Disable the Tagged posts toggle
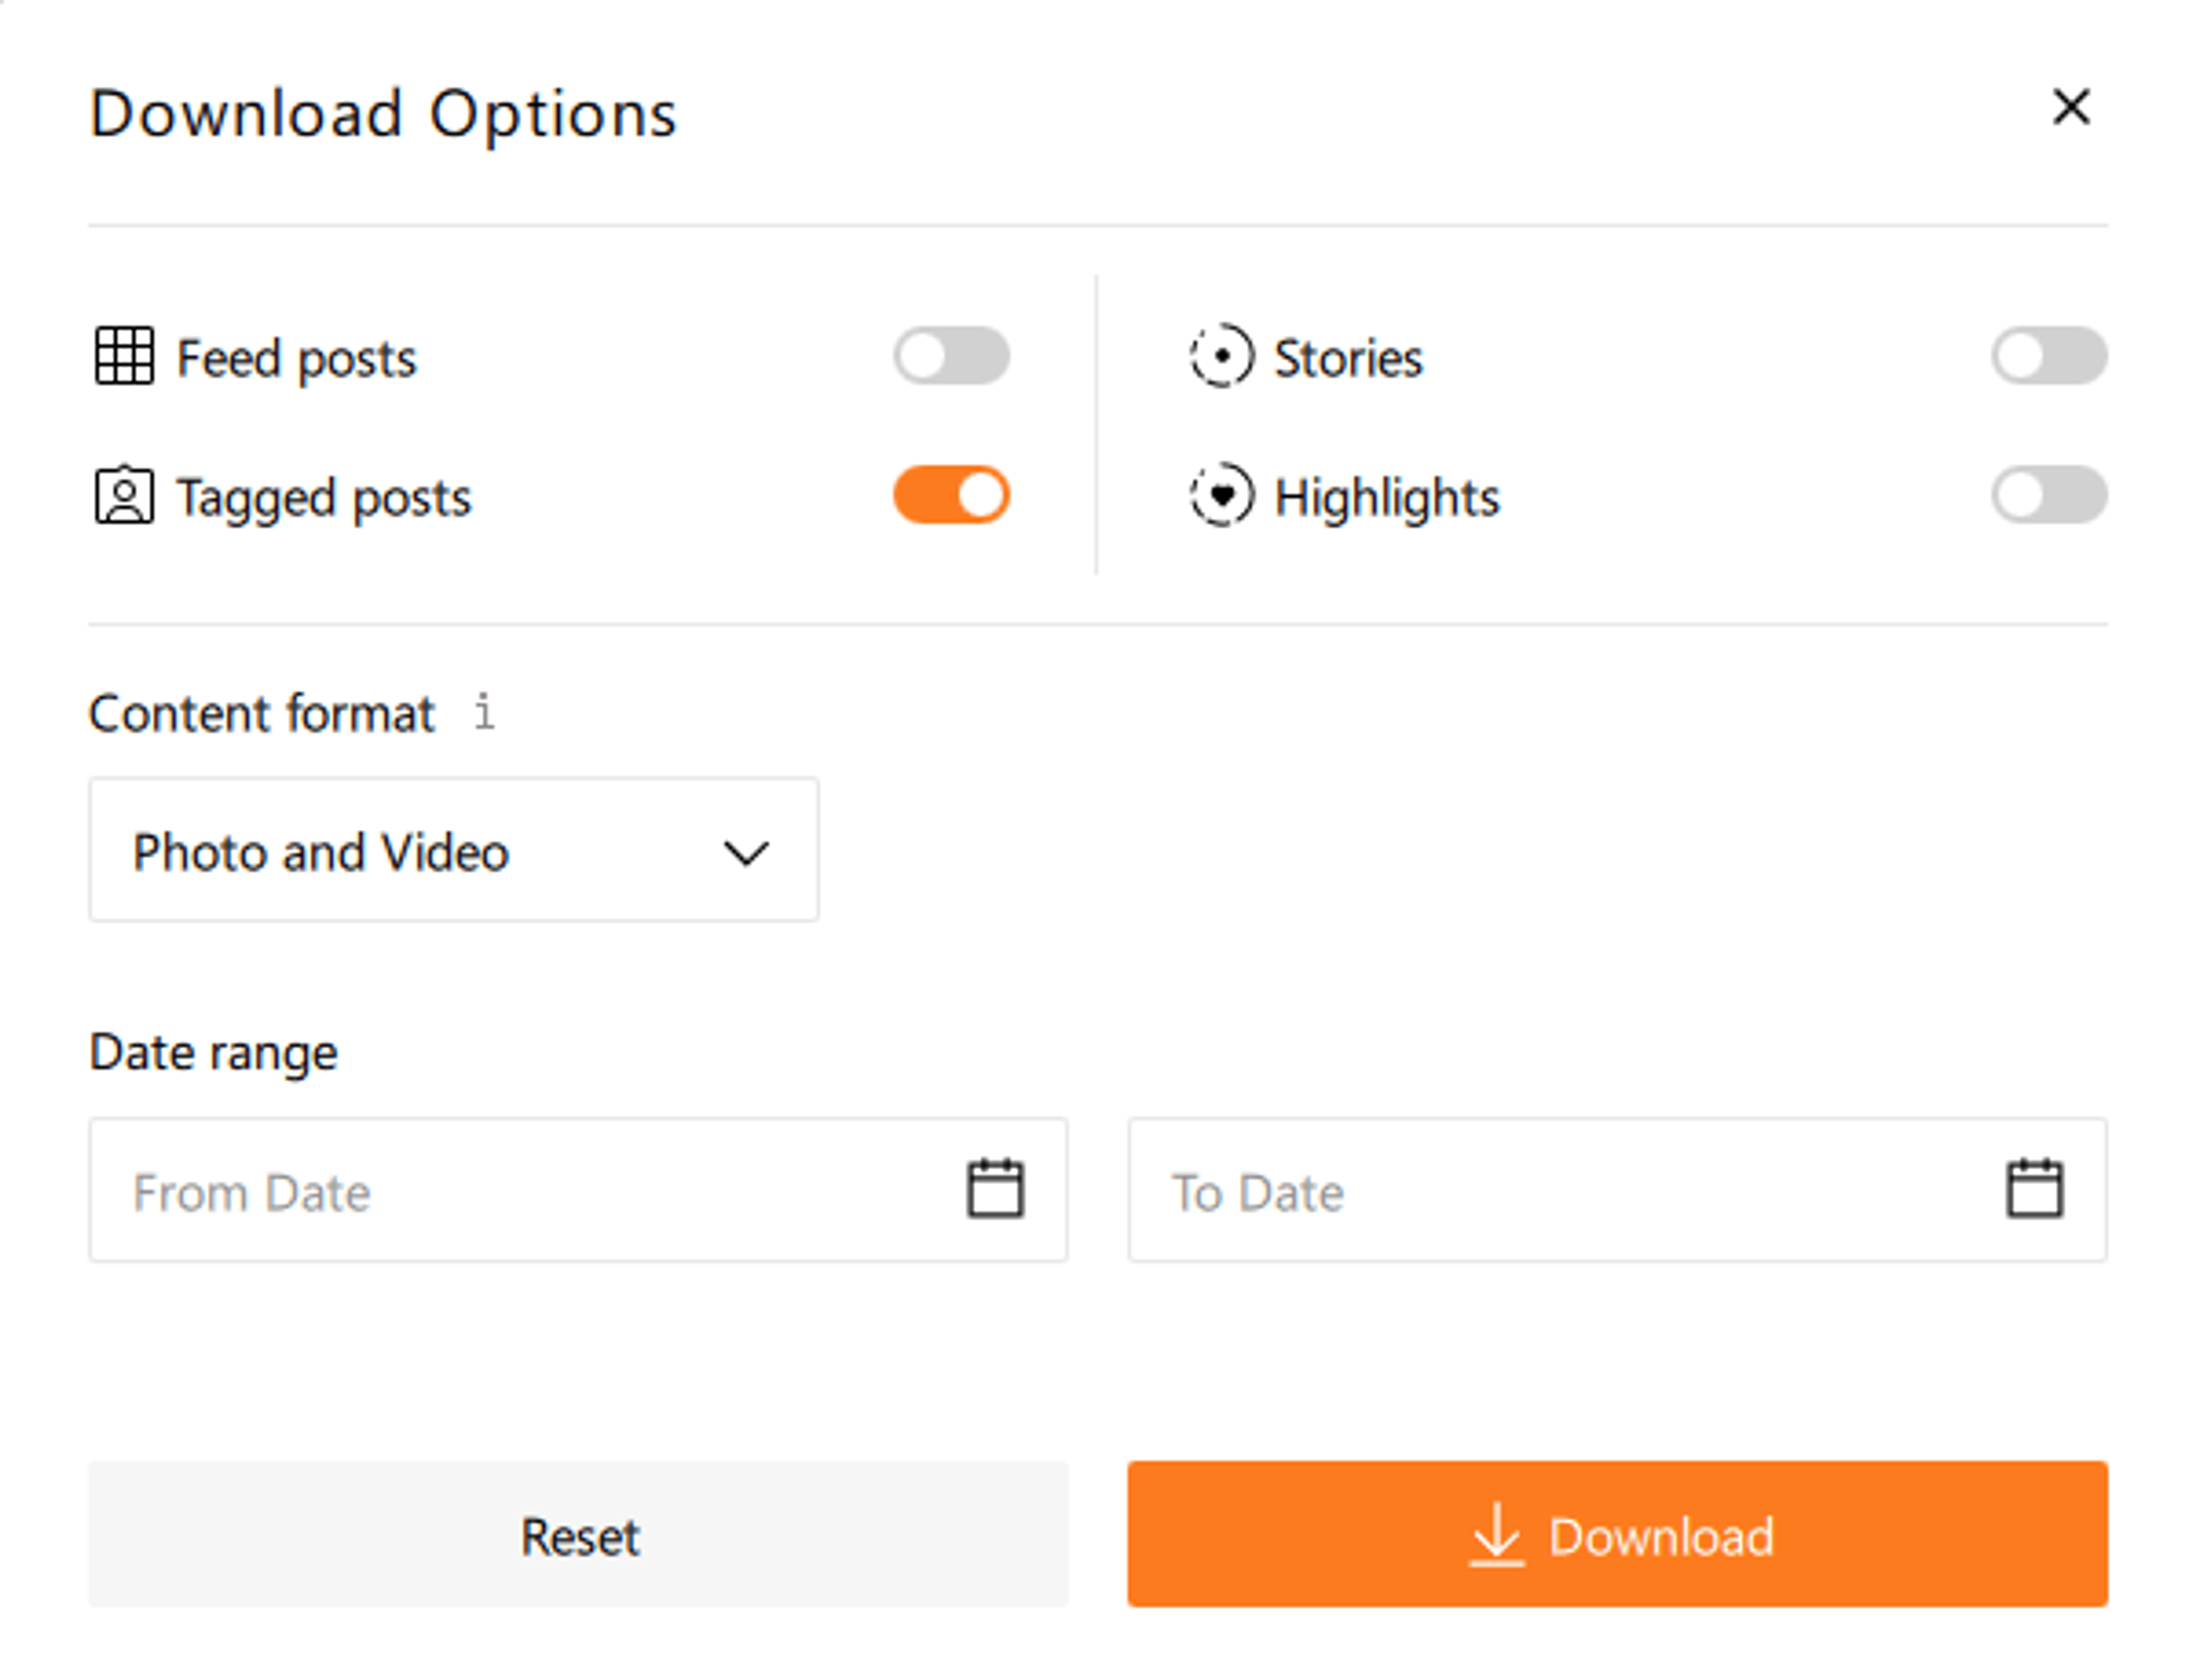The height and width of the screenshot is (1680, 2185). tap(951, 495)
